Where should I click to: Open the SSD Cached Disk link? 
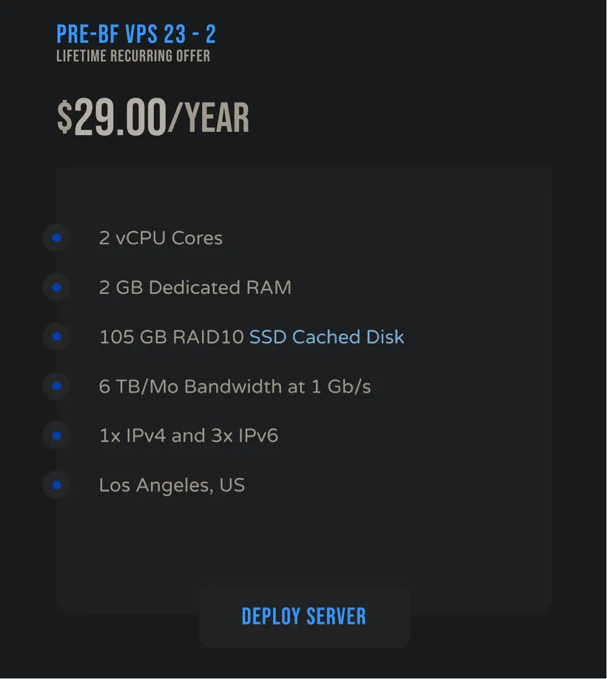point(327,337)
